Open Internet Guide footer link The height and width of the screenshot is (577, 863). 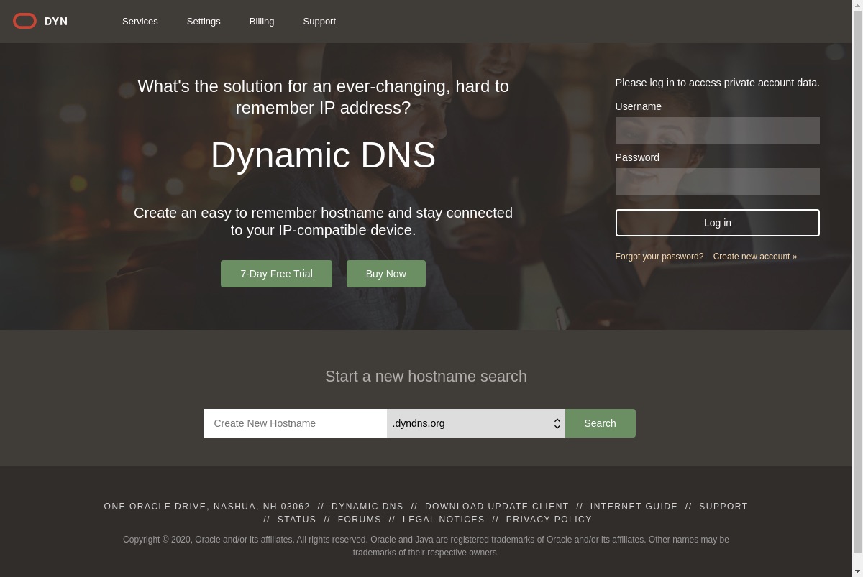click(634, 507)
